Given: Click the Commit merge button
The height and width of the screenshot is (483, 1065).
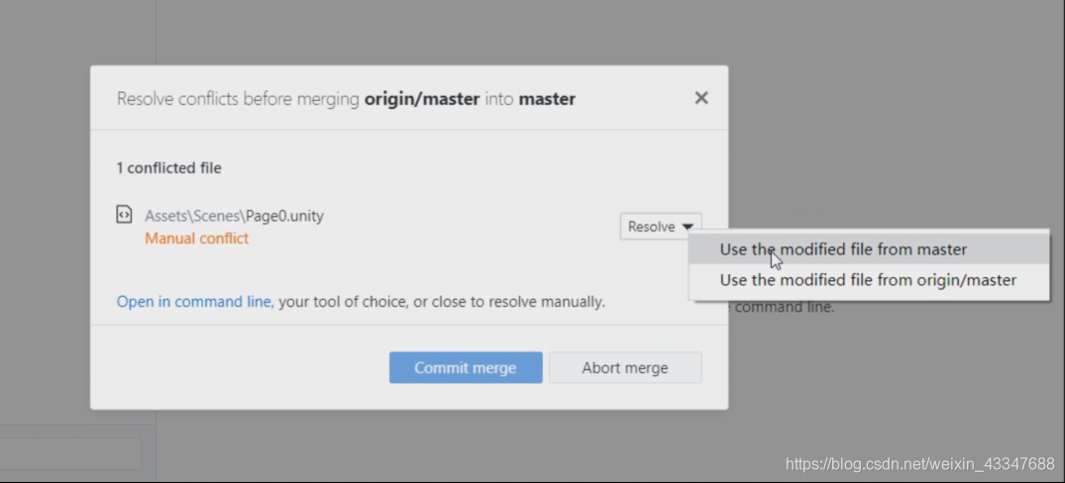Looking at the screenshot, I should tap(466, 367).
